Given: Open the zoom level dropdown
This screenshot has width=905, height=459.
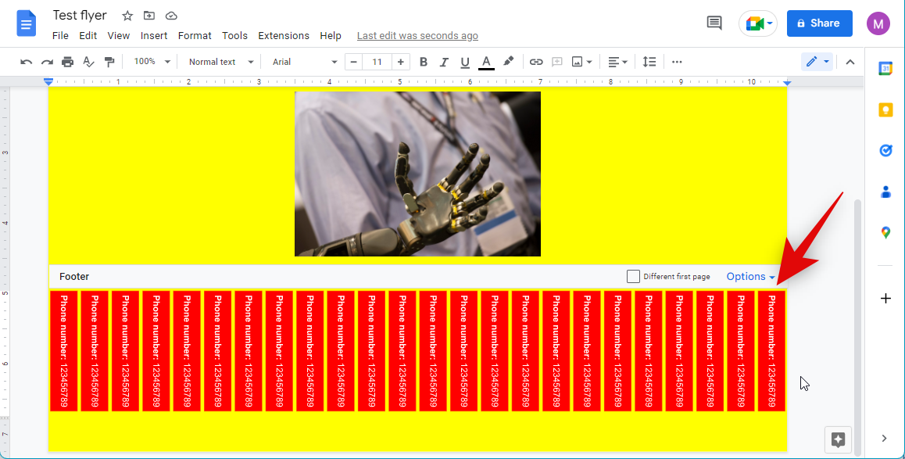Looking at the screenshot, I should 152,62.
